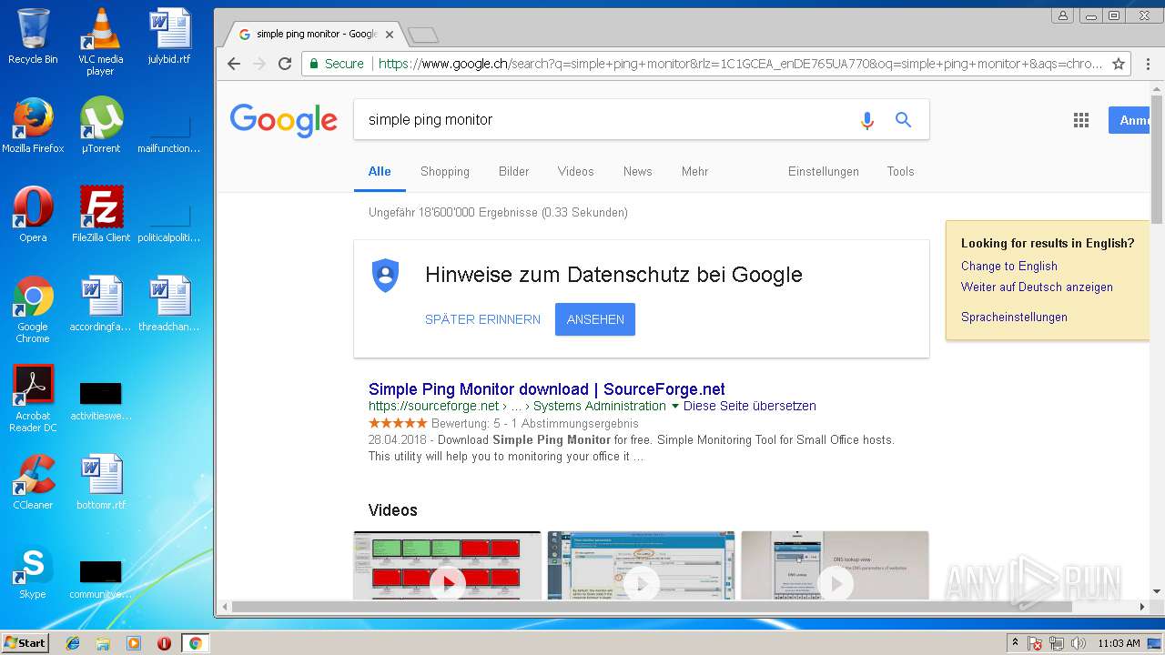Open threadchan document on desktop

click(169, 304)
